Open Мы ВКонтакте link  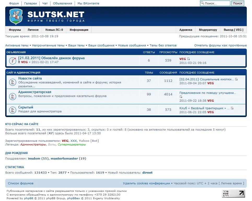pos(88,3)
